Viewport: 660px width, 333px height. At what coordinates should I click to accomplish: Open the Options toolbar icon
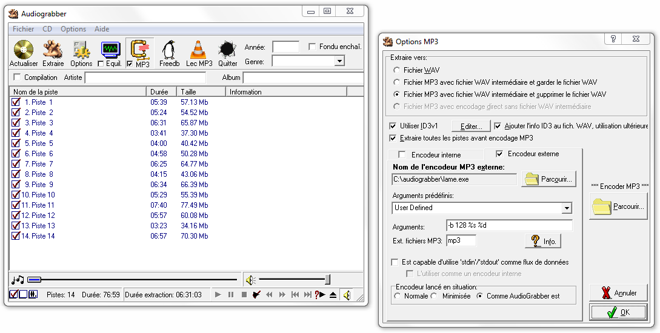[81, 50]
